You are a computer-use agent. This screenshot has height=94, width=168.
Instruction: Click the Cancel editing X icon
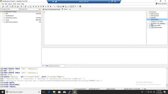click(x=48, y=6)
